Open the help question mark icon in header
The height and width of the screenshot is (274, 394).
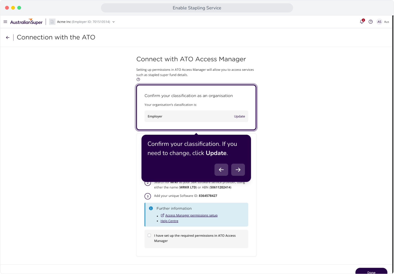371,22
